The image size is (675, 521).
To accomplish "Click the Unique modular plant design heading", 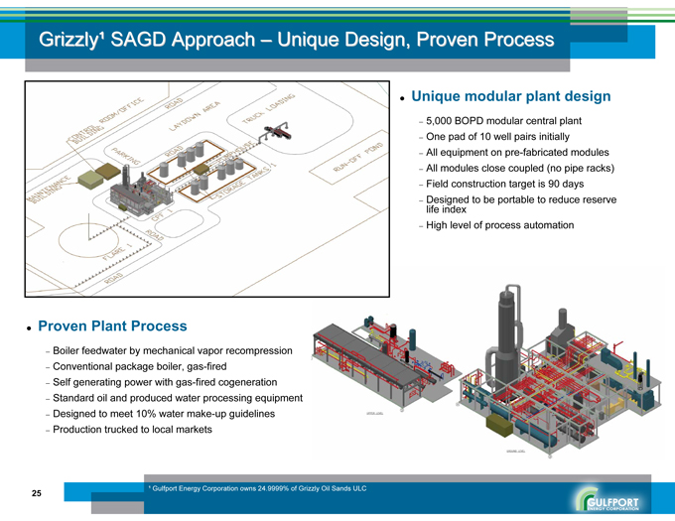I will tap(510, 97).
